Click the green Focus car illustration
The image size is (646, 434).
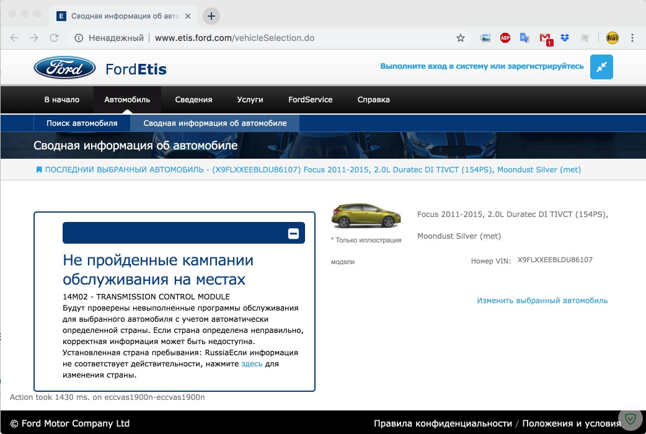[x=366, y=216]
